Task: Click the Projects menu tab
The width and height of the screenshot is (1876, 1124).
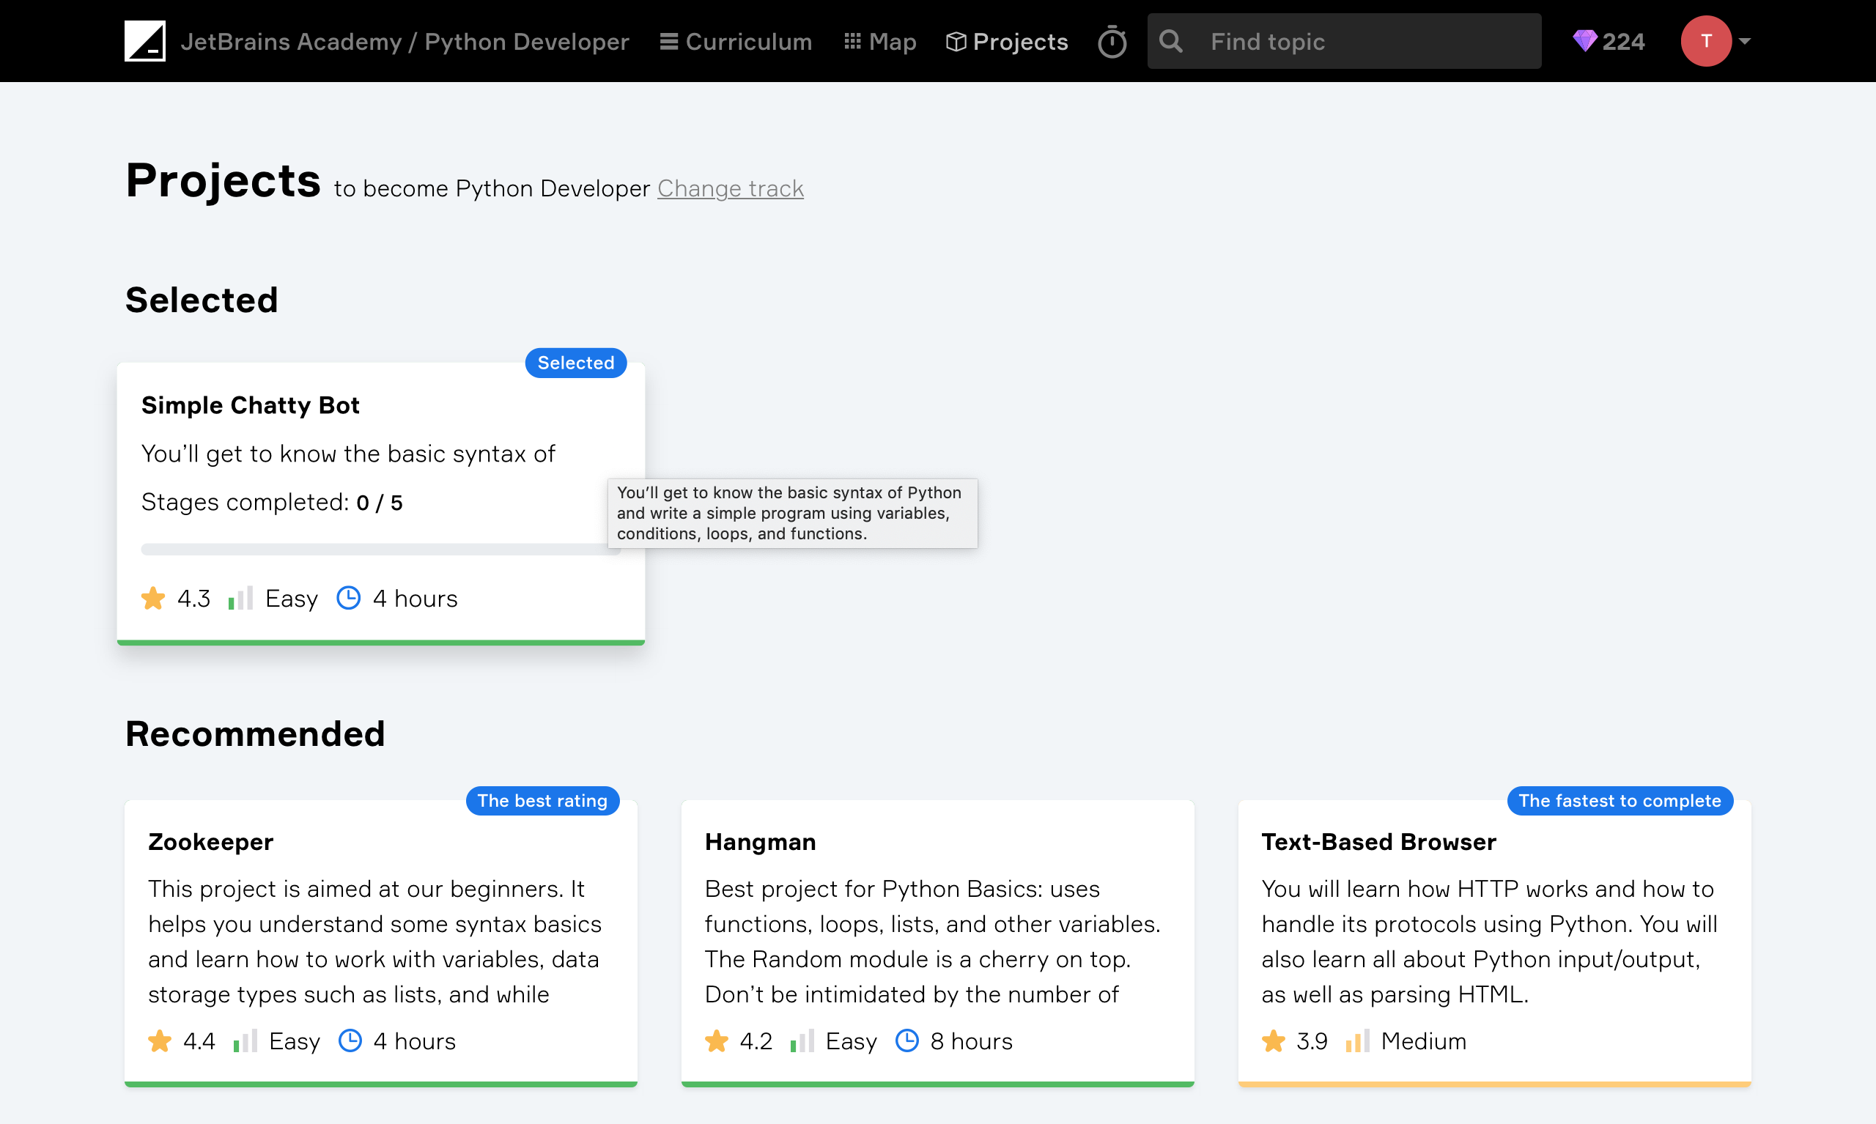Action: tap(1006, 40)
